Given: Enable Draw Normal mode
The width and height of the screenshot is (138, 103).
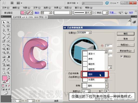Looking at the screenshot, I should coord(3,89).
